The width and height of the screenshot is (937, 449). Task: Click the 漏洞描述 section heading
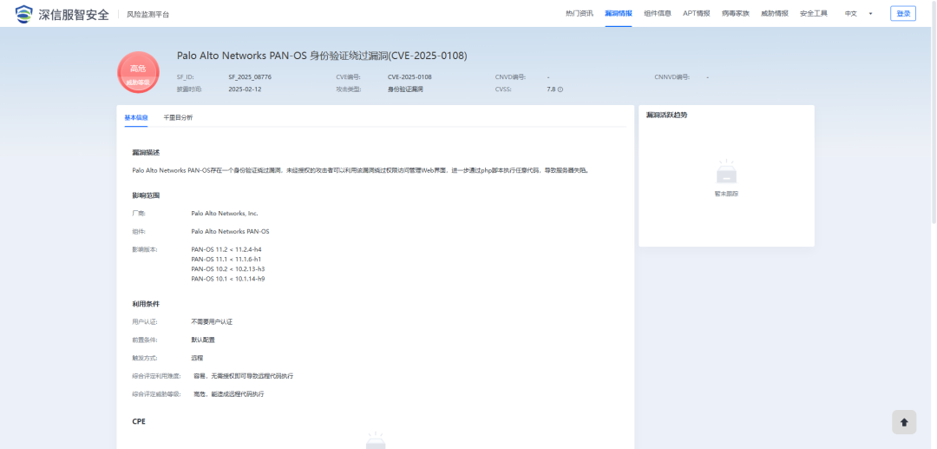pyautogui.click(x=146, y=153)
